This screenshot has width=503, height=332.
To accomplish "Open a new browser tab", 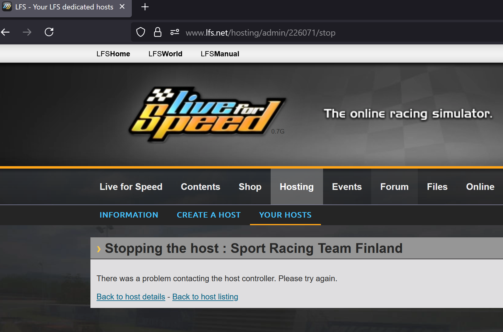I will pyautogui.click(x=145, y=7).
